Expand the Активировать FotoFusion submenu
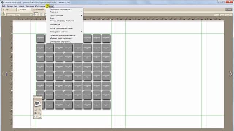 coord(64,32)
